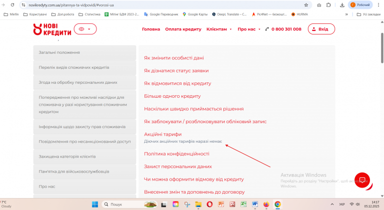This screenshot has height=210, width=384.
Task: Click the browser address bar URL
Action: [x=71, y=5]
